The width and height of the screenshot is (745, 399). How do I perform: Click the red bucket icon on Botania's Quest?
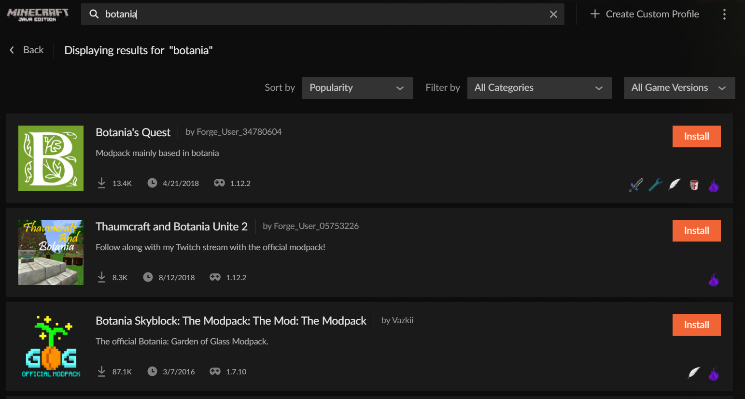tap(694, 185)
